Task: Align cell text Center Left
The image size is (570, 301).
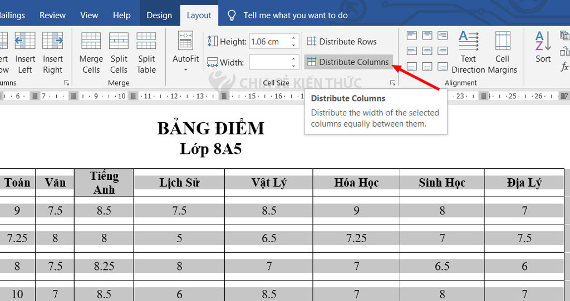Action: [x=411, y=51]
